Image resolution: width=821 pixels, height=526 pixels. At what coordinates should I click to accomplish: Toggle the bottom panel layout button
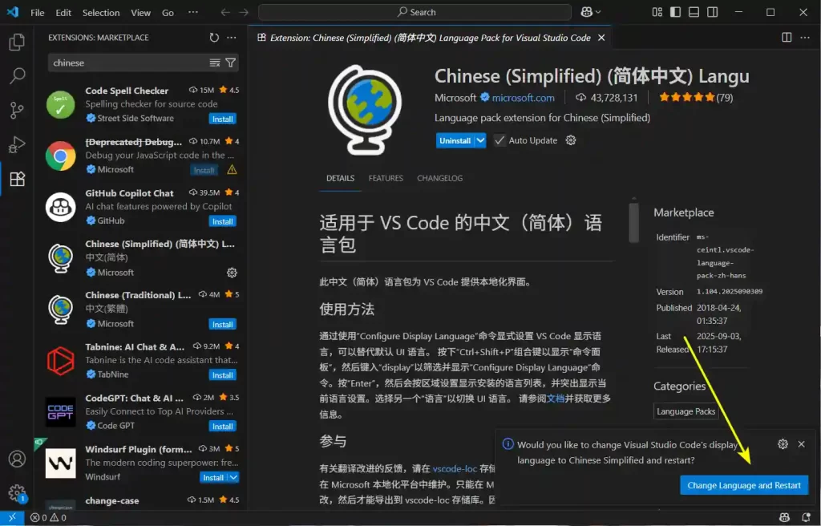[x=694, y=12]
